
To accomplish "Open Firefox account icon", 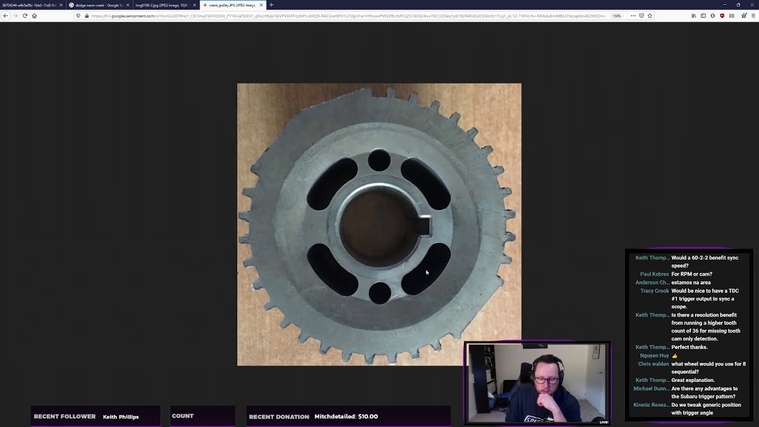I will click(x=713, y=16).
